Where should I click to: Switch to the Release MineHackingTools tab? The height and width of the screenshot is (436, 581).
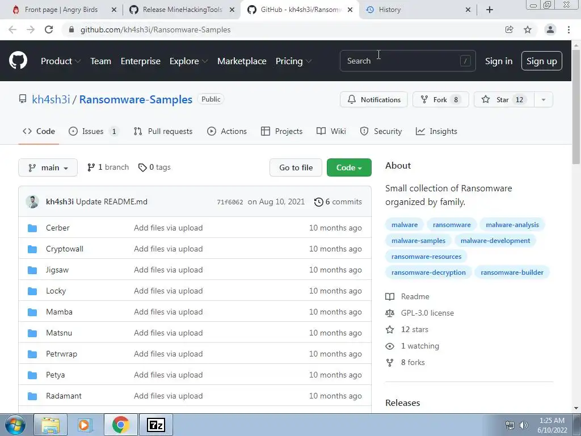[x=182, y=10]
